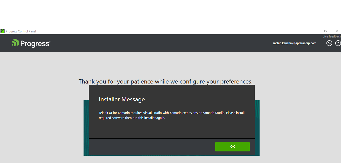Click the small app icon in title bar

click(x=3, y=31)
